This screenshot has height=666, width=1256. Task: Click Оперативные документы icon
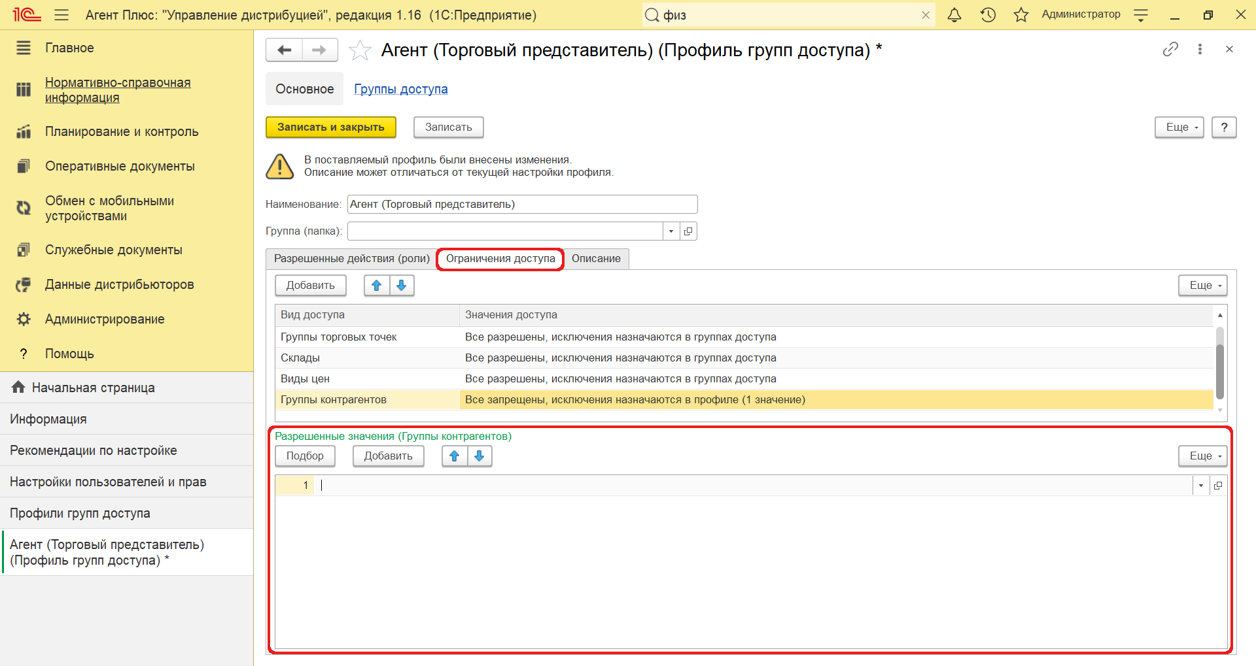tap(24, 166)
